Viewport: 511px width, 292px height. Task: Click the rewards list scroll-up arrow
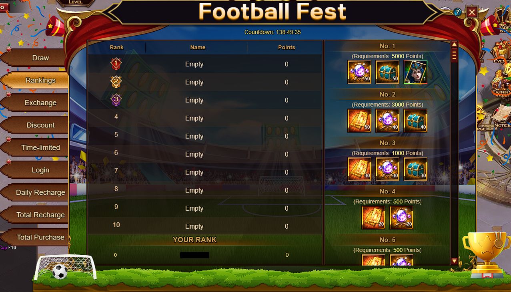click(x=454, y=44)
